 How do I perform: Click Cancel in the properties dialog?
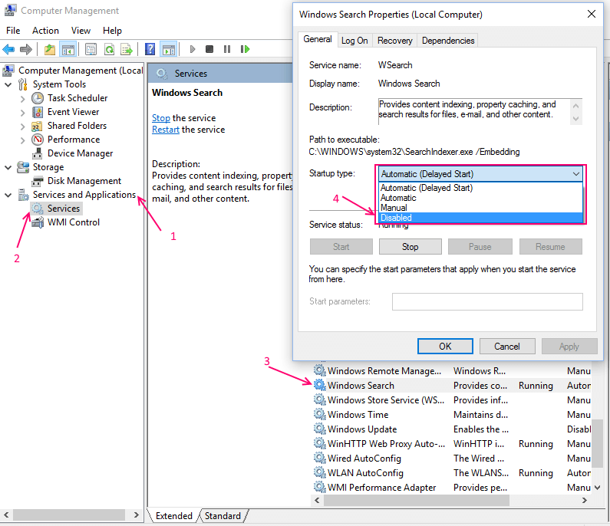507,347
